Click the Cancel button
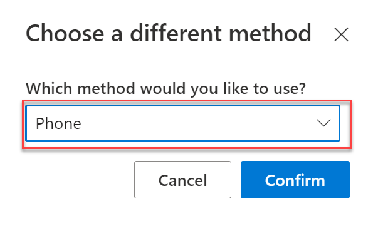This screenshot has width=378, height=226. click(x=183, y=180)
